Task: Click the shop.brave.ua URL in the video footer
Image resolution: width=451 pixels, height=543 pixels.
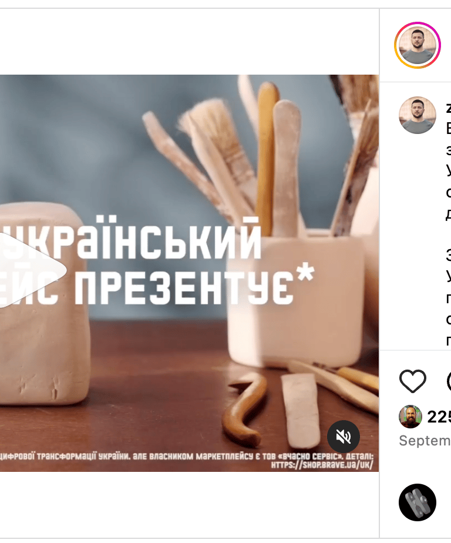Action: click(x=322, y=465)
